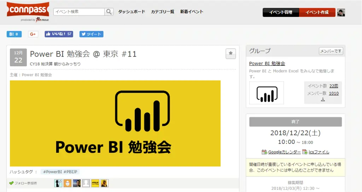
Task: Open the user profile avatar
Action: pyautogui.click(x=341, y=13)
